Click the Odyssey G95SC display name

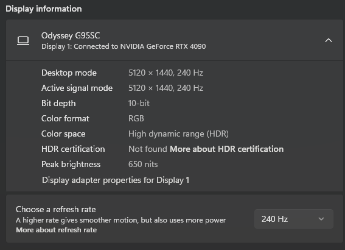[71, 36]
